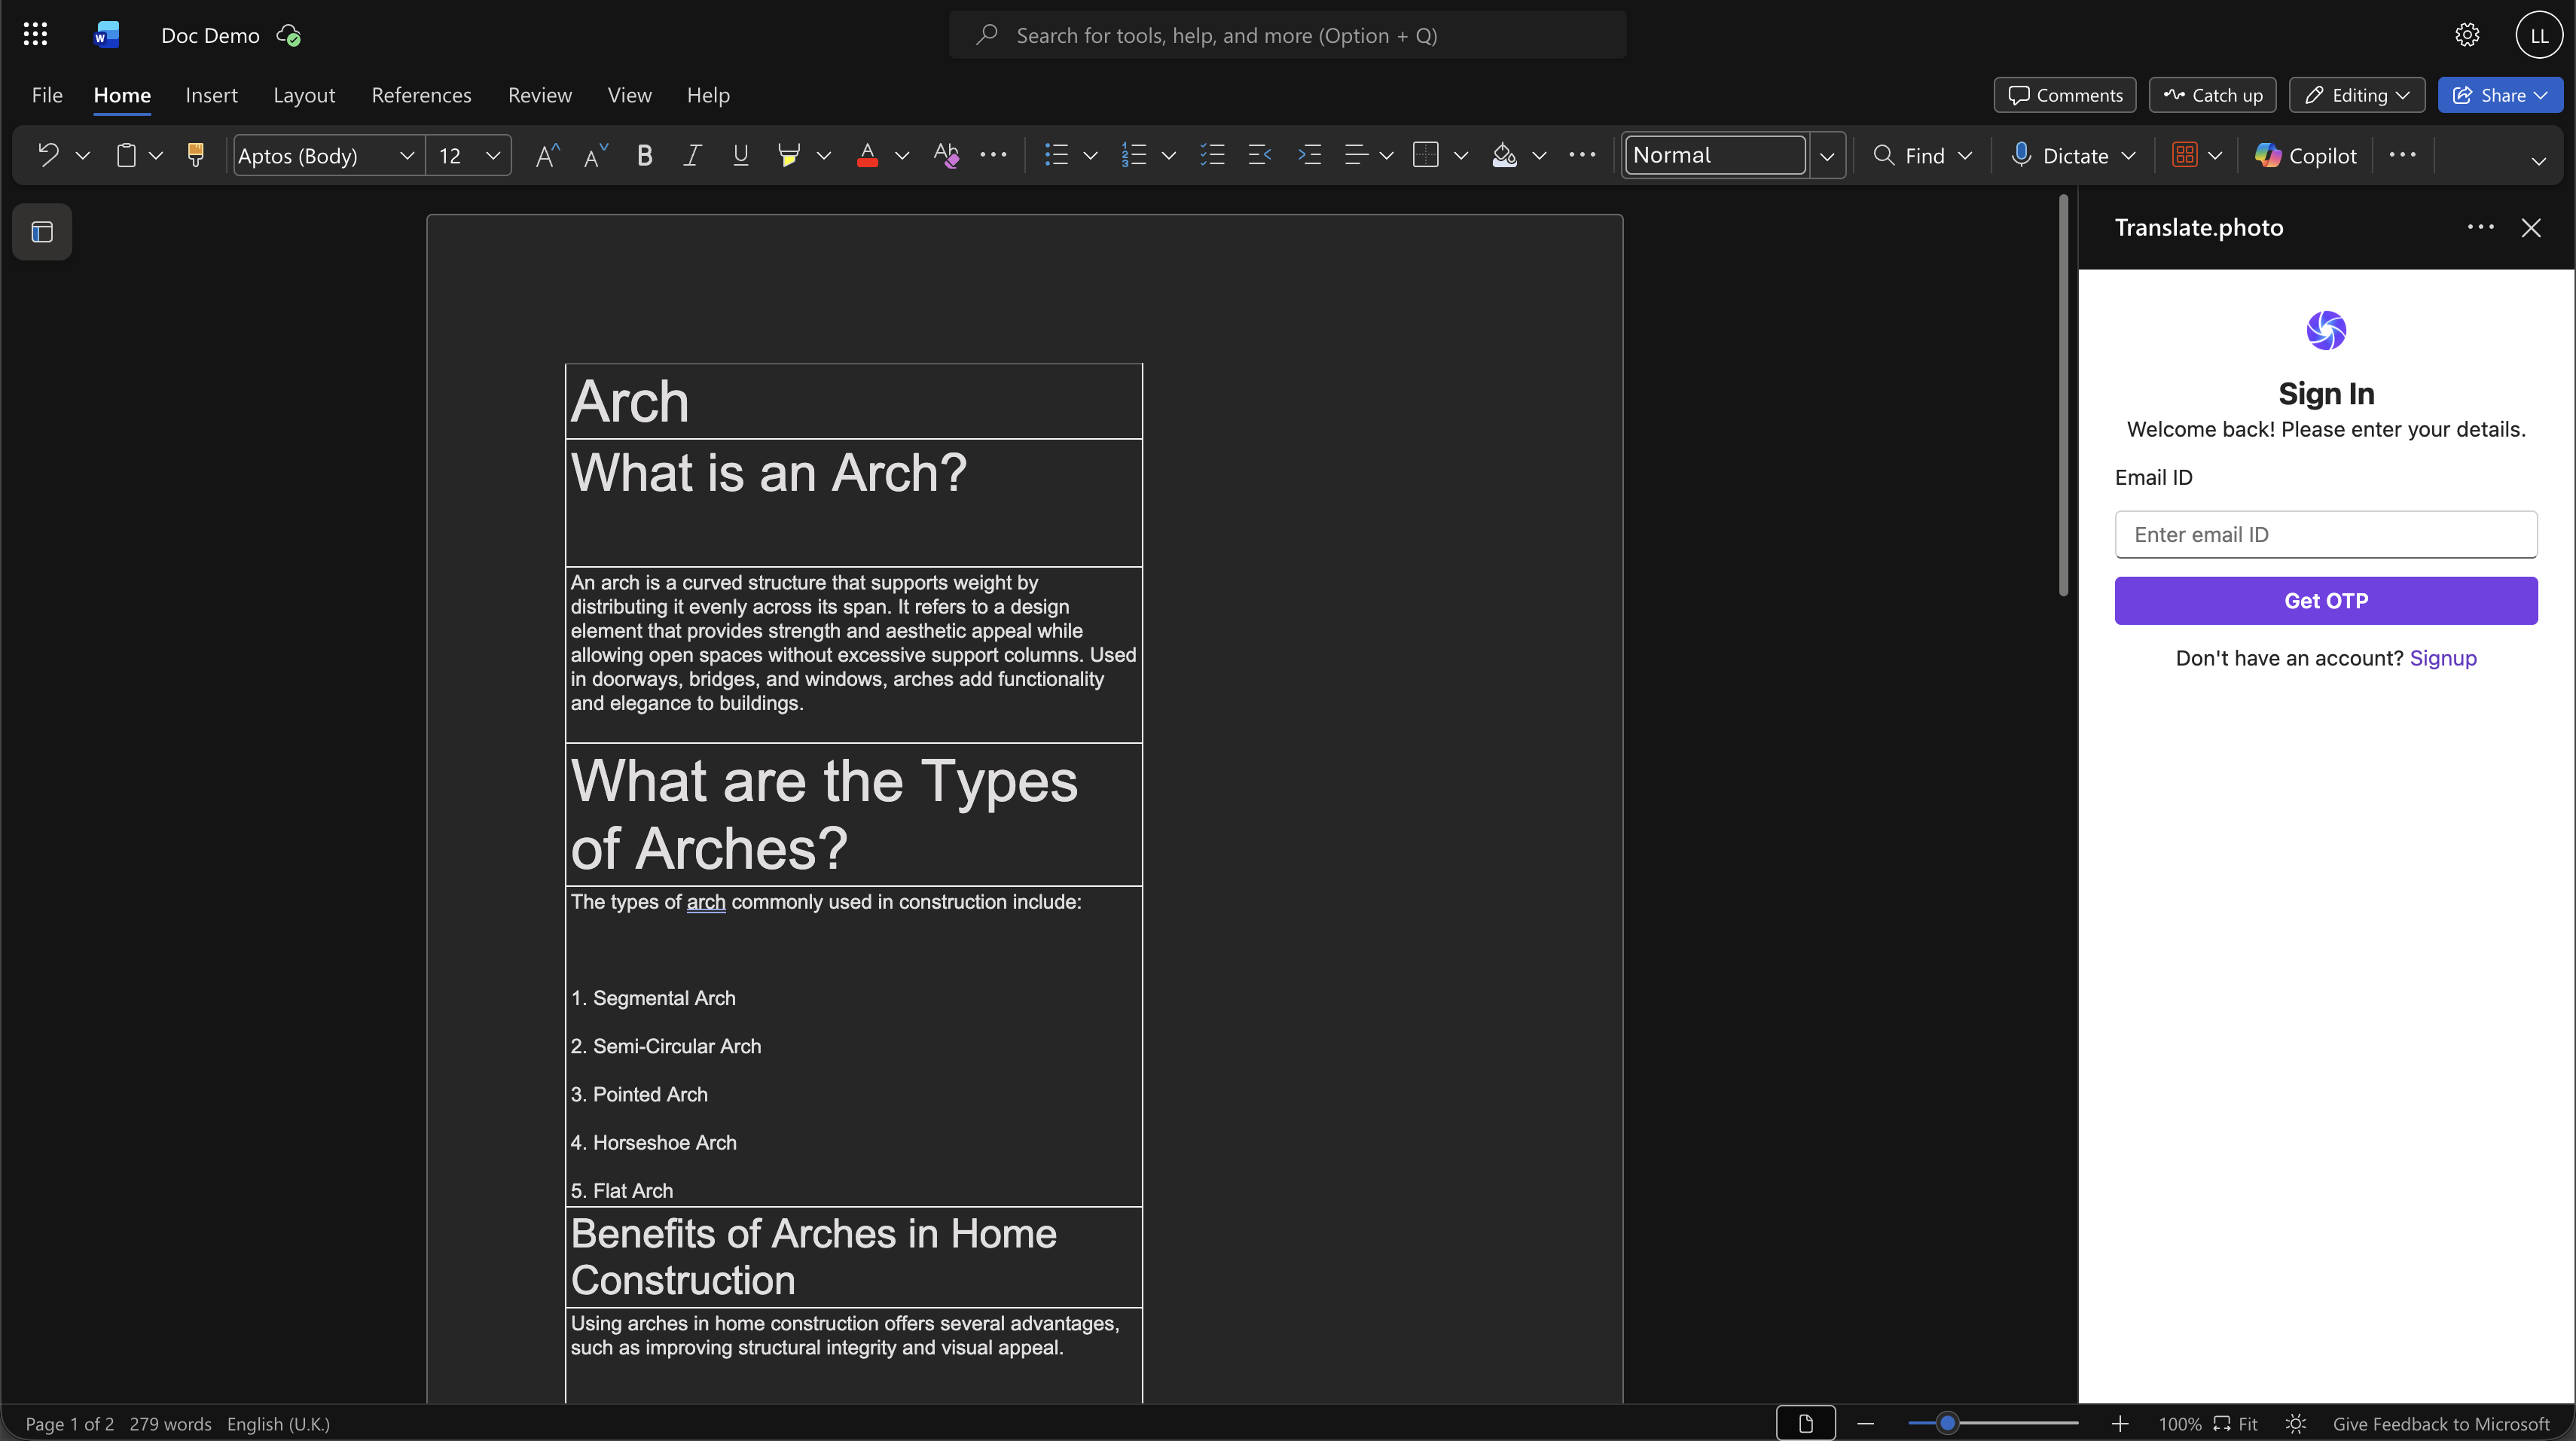Click the Catch up button

pyautogui.click(x=2212, y=95)
